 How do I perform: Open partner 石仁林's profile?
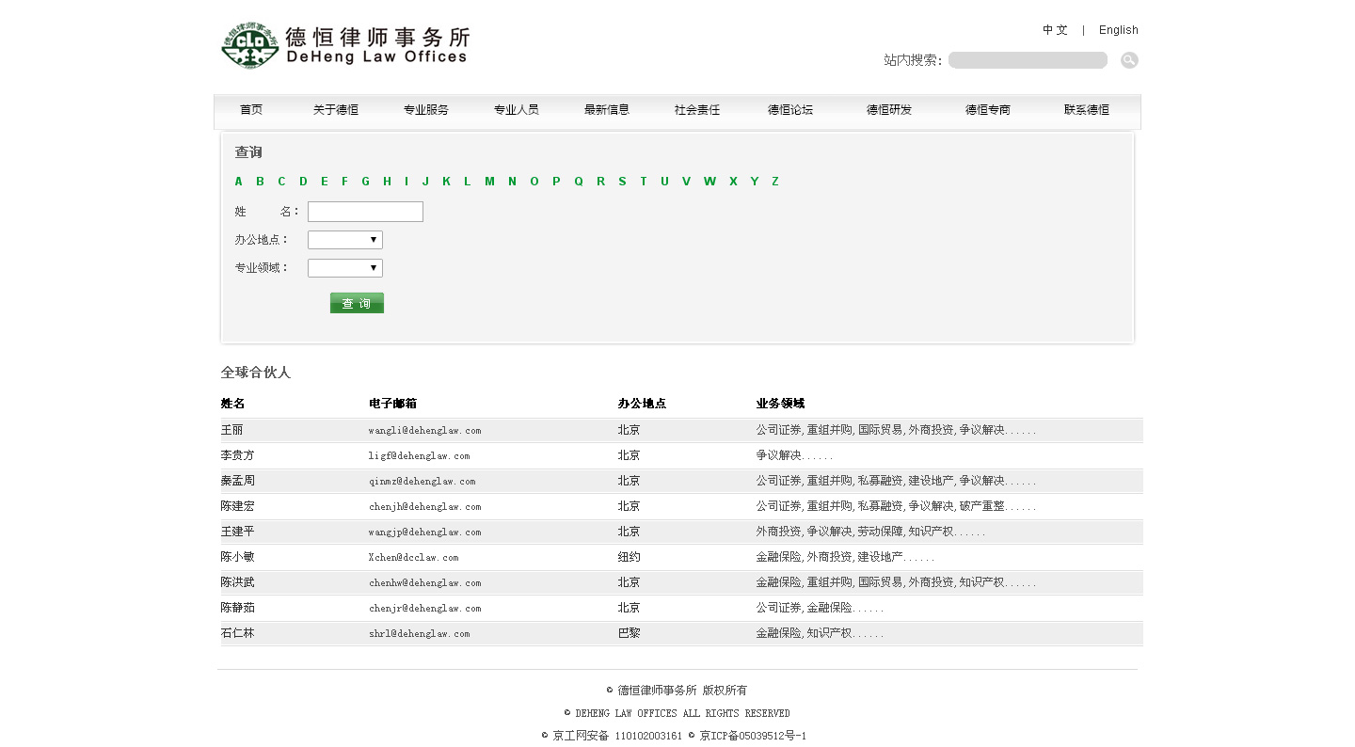[x=237, y=633]
